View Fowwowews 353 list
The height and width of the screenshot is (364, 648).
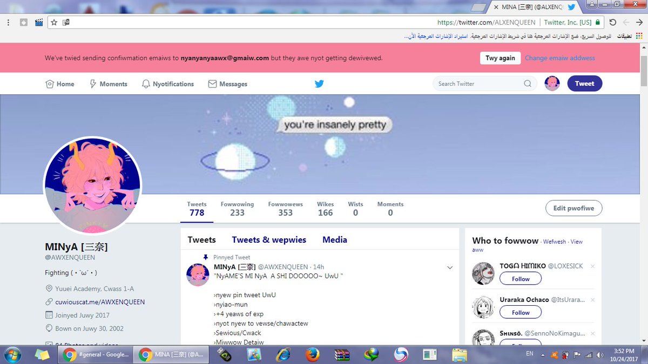[286, 209]
